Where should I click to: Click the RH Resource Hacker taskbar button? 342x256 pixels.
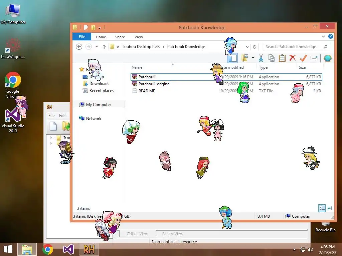(x=89, y=249)
